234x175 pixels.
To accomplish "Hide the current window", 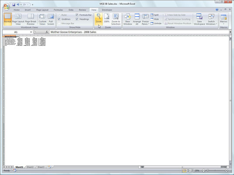I will coord(154,19).
